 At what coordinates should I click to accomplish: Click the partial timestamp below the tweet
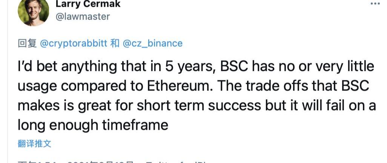[75, 161]
